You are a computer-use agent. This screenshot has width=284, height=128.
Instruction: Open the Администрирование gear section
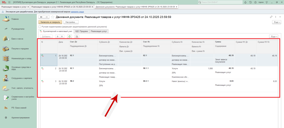pyautogui.click(x=20, y=118)
